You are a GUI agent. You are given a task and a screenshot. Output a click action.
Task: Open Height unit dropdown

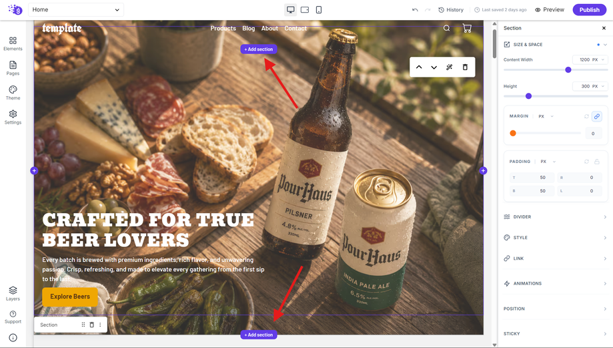(599, 86)
